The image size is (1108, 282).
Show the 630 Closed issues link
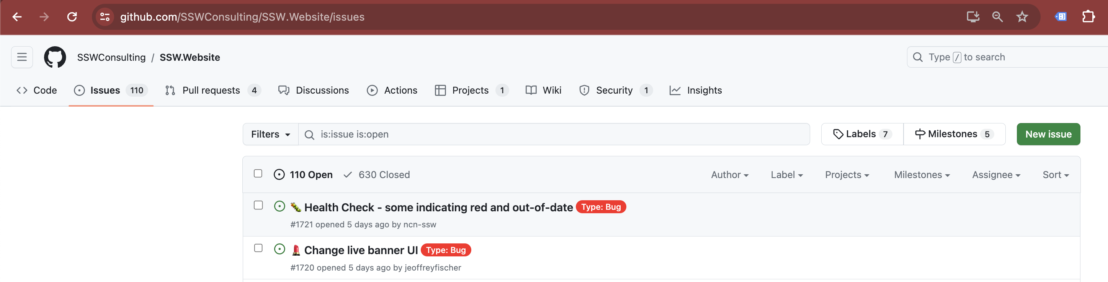pos(377,175)
